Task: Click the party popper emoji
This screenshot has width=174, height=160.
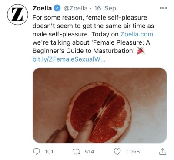Action: coord(141,51)
